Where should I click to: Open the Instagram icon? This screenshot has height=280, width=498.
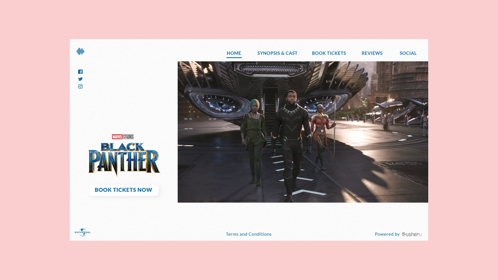point(80,86)
